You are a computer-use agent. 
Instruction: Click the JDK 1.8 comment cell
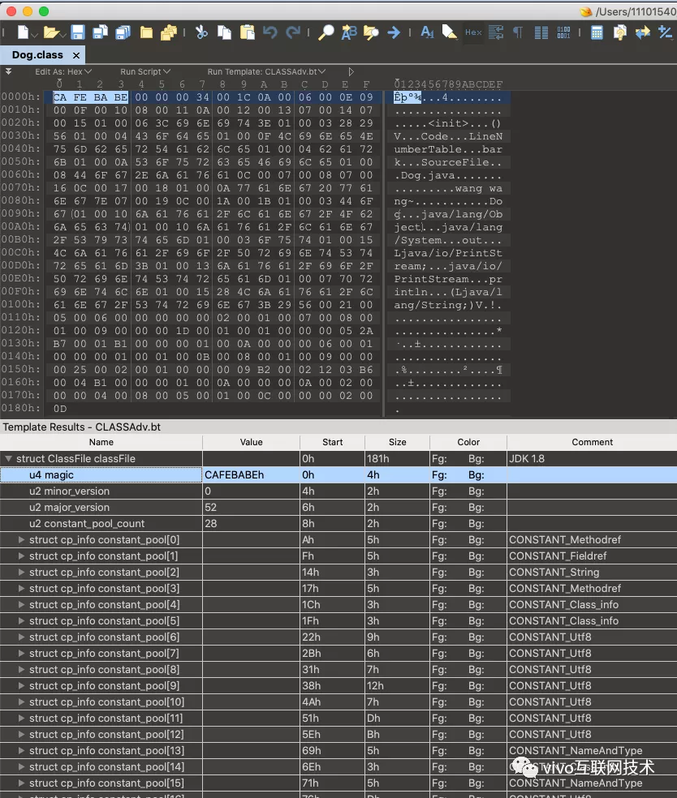592,458
